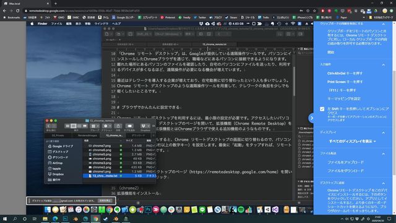Open Finder from the Mac Dock

(48, 209)
